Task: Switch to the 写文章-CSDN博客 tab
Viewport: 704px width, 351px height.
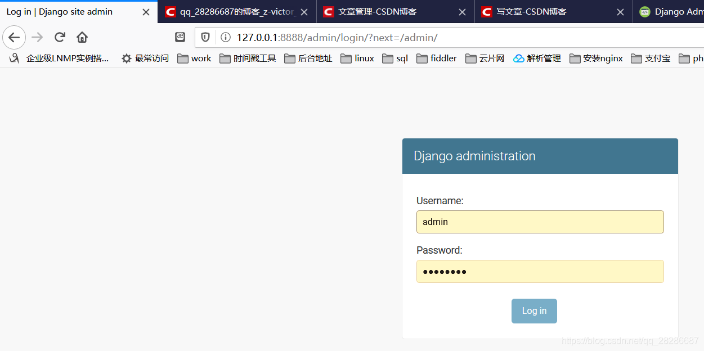Action: 554,12
